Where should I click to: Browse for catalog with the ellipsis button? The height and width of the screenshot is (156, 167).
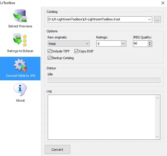157,19
